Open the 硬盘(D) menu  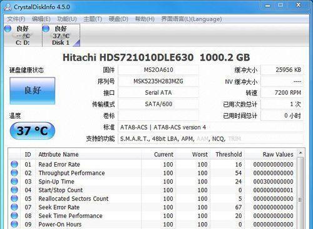click(x=118, y=19)
